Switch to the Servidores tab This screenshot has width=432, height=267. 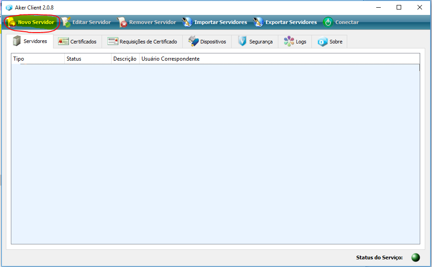[30, 42]
